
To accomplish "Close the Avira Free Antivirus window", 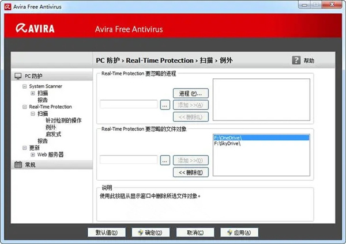I will pos(332,5).
